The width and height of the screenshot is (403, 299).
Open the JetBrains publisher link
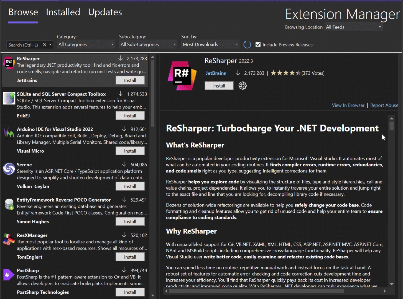pos(216,73)
